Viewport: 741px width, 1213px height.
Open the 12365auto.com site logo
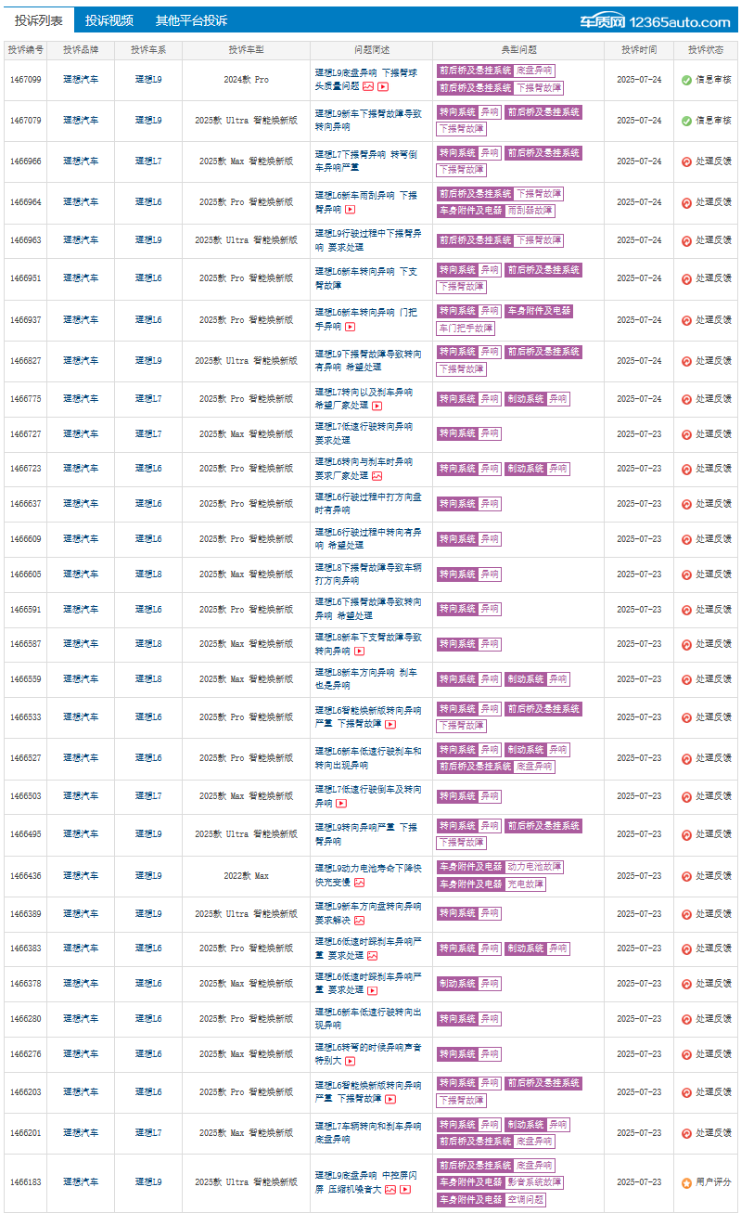point(655,20)
